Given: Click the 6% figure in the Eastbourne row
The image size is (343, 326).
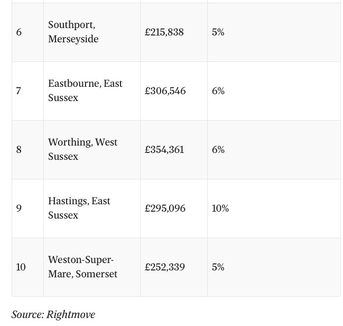Looking at the screenshot, I should click(218, 91).
